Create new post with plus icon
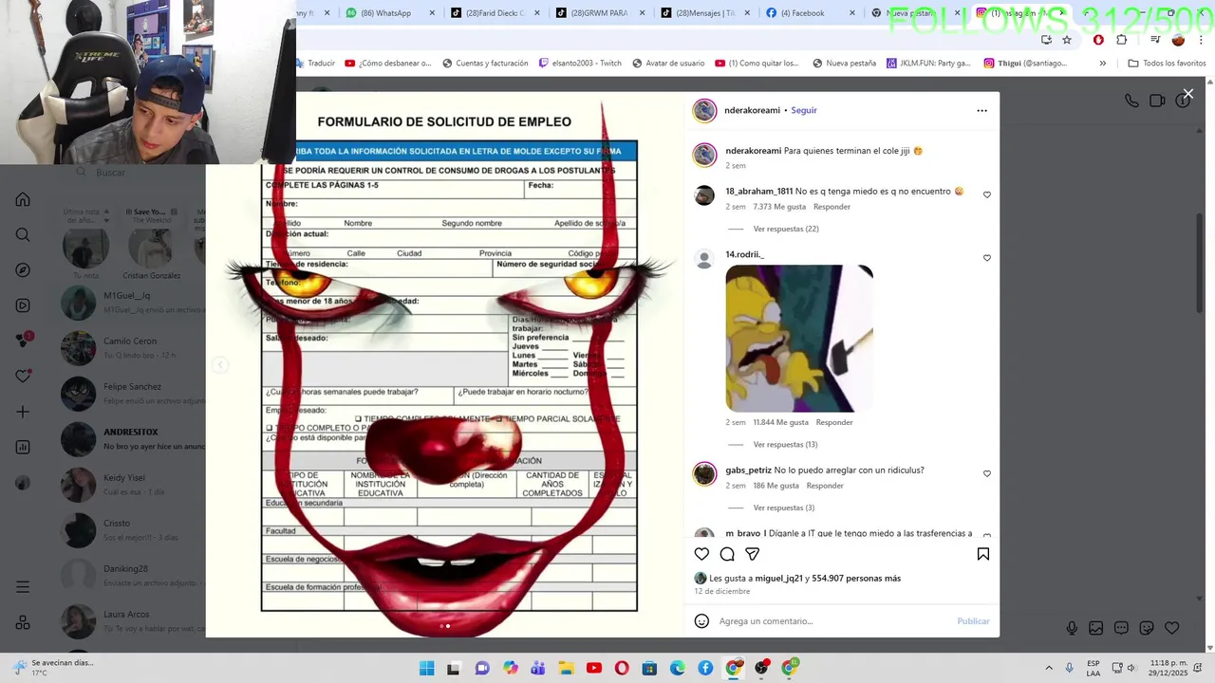Screen dimensions: 1215x683 pyautogui.click(x=23, y=412)
